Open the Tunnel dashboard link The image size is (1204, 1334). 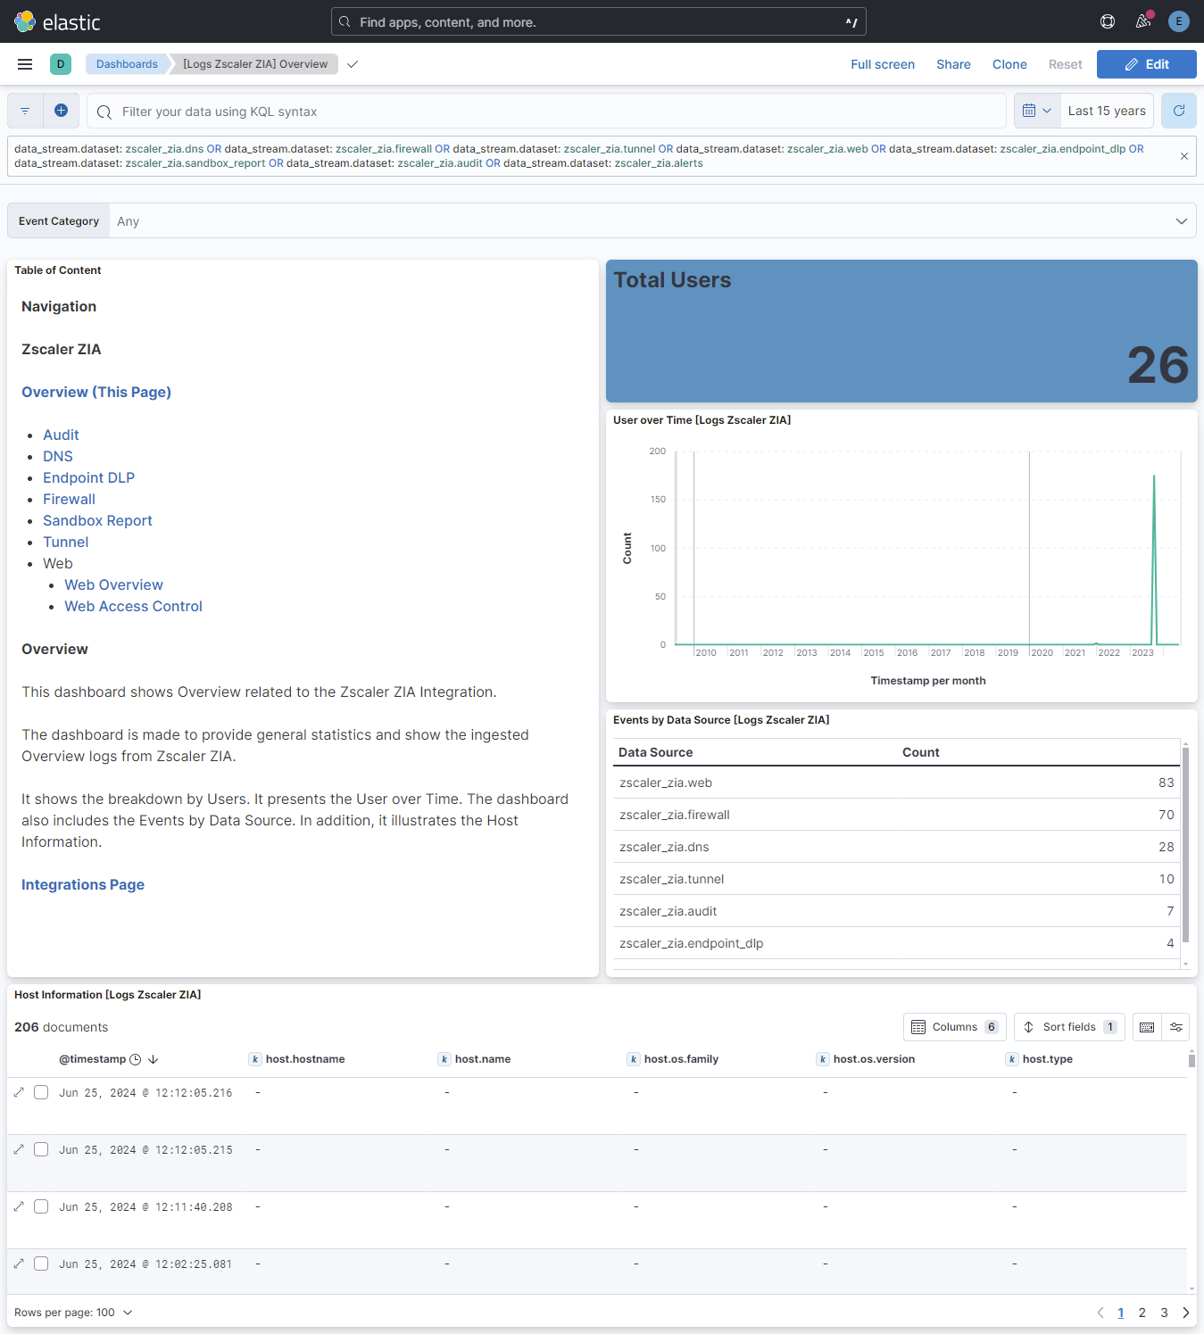coord(65,542)
